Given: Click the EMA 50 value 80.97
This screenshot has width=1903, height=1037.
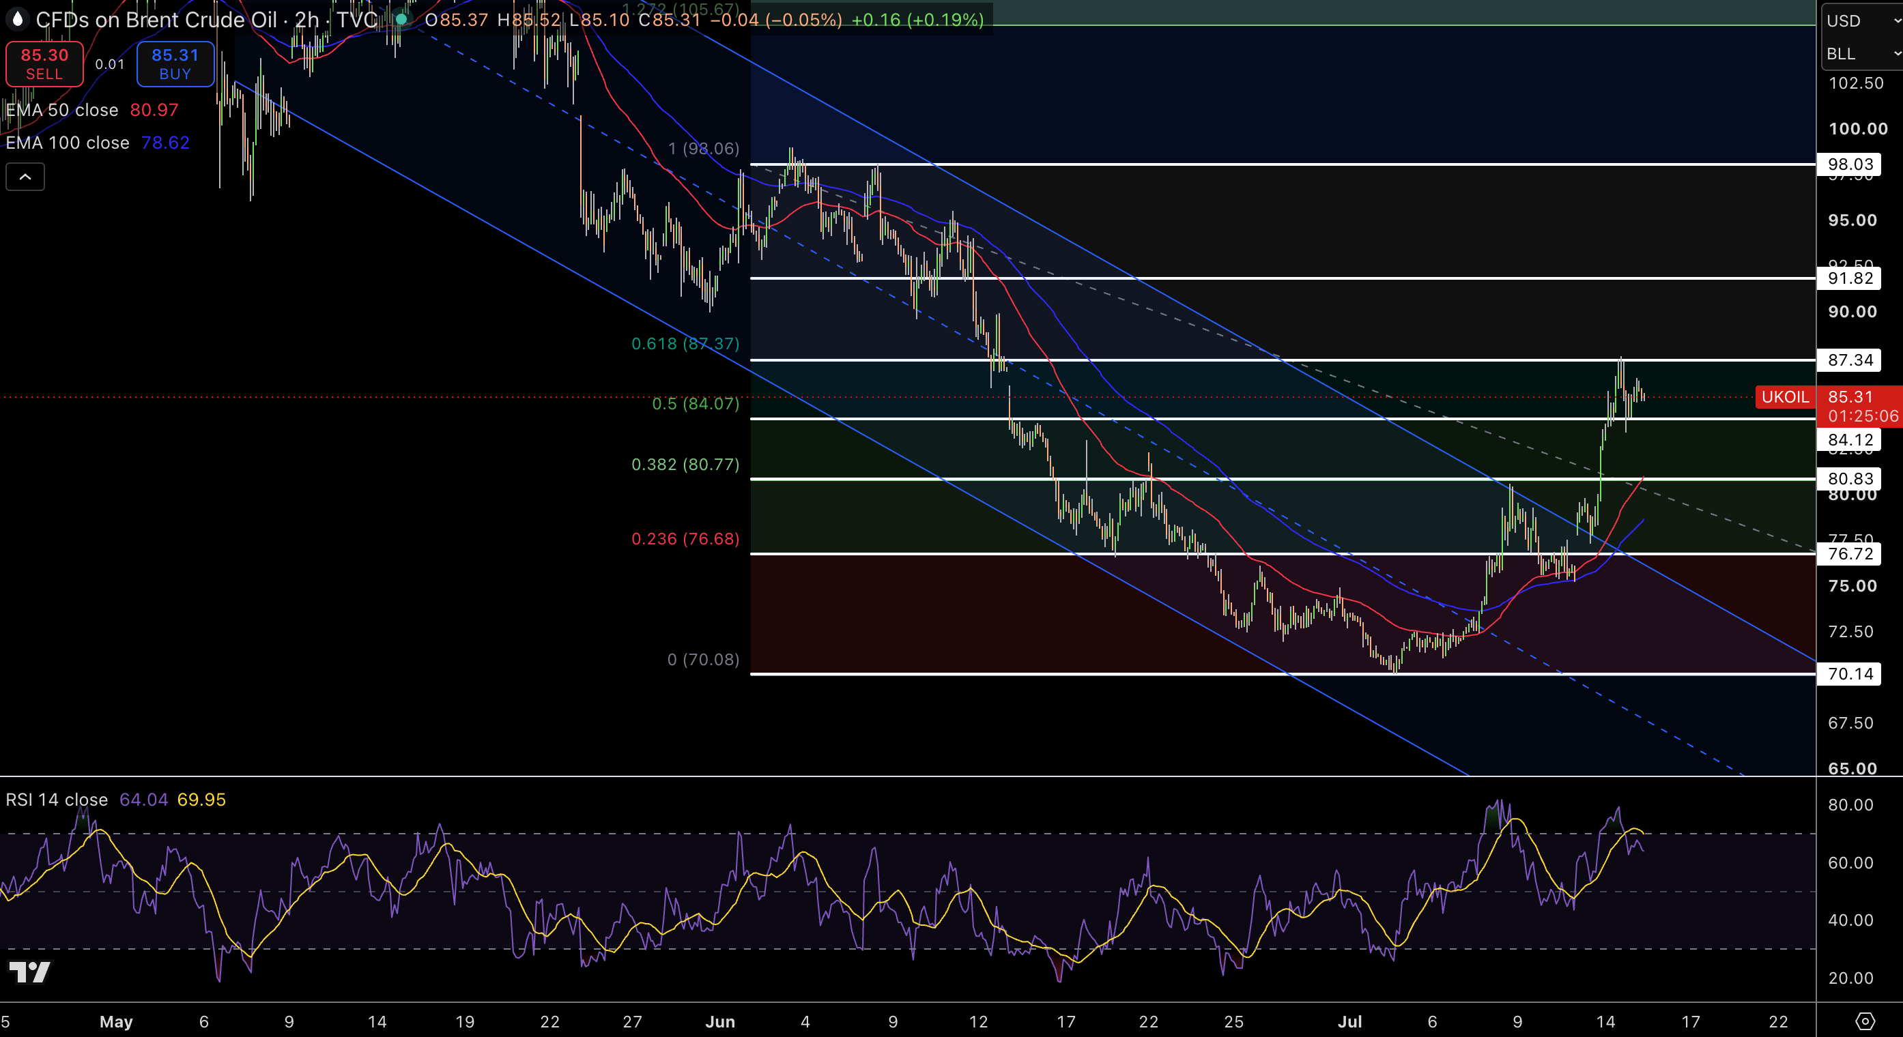Looking at the screenshot, I should tap(154, 110).
